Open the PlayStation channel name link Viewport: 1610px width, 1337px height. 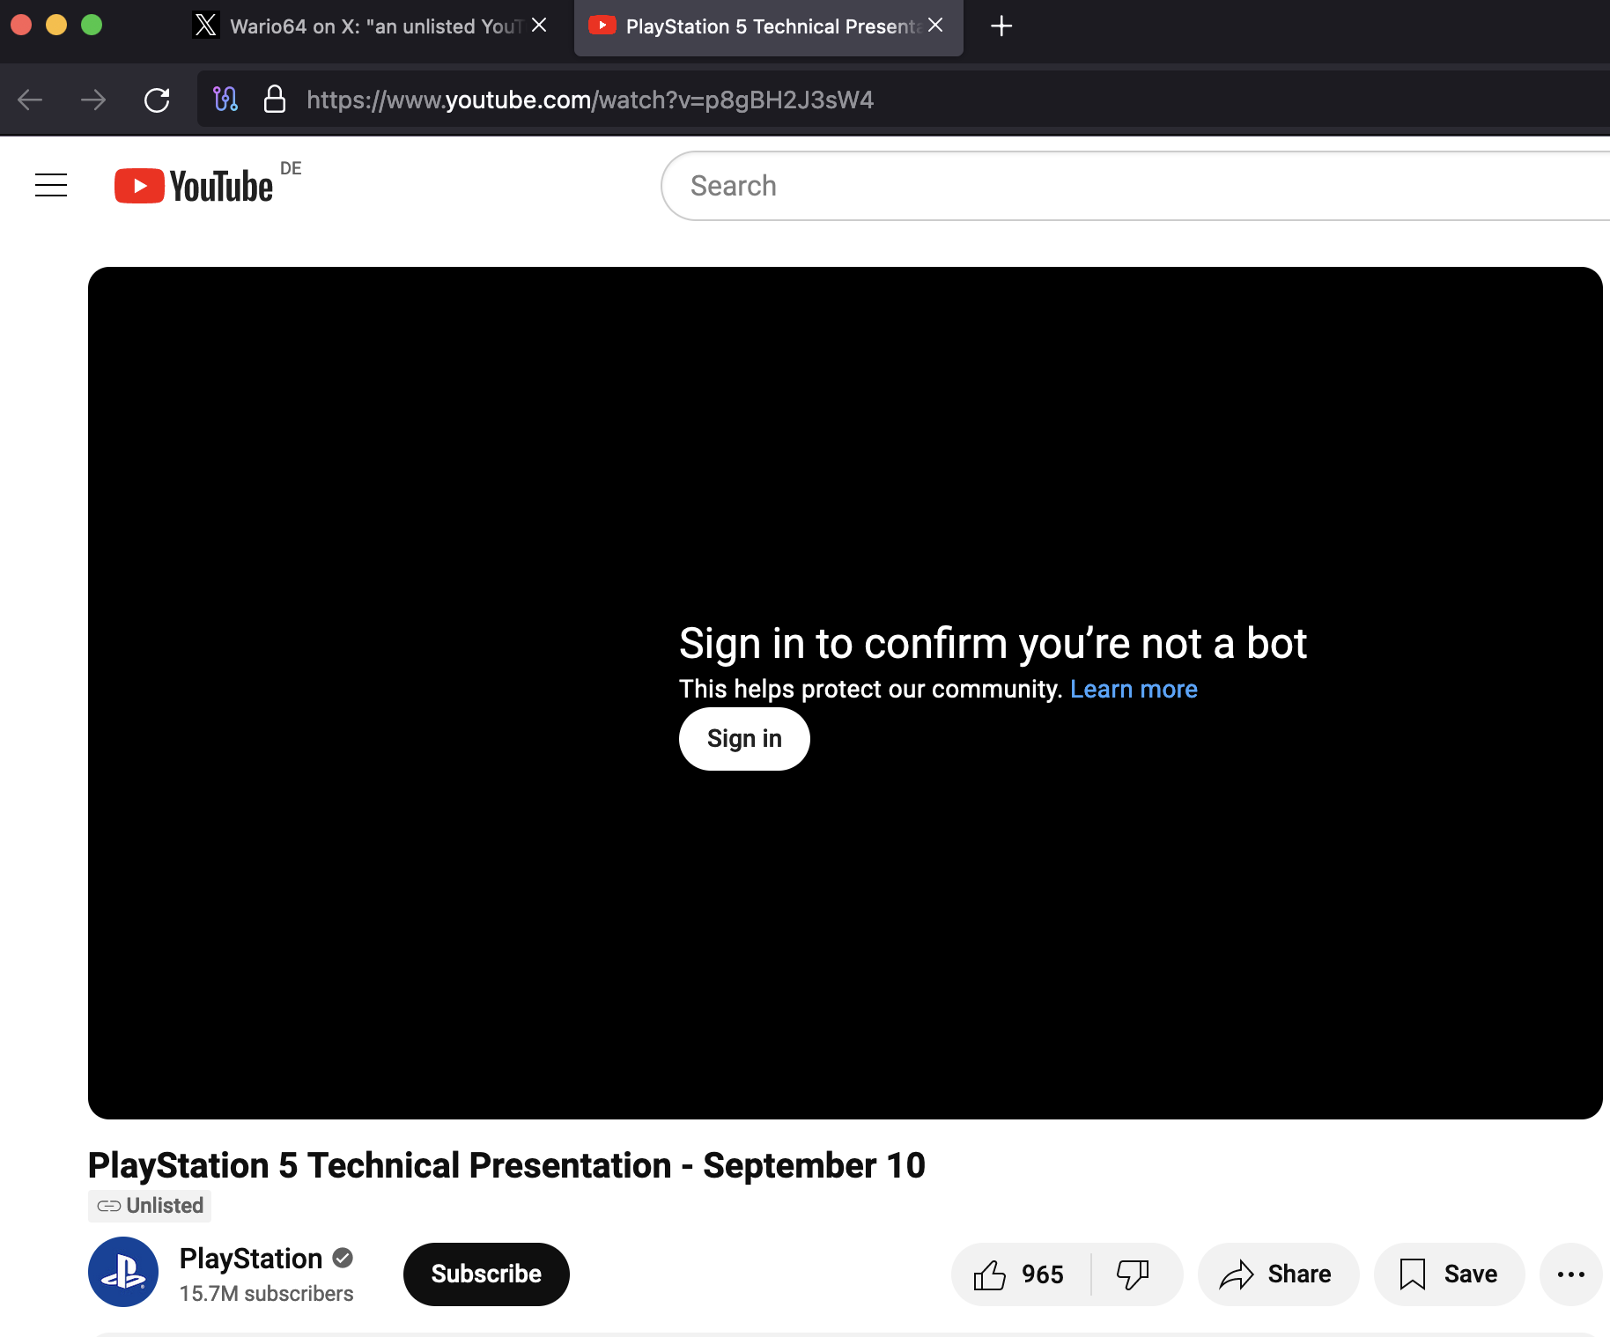(251, 1259)
